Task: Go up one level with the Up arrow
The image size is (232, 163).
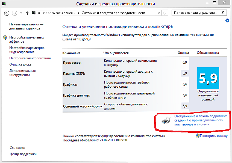Action: 27,13
